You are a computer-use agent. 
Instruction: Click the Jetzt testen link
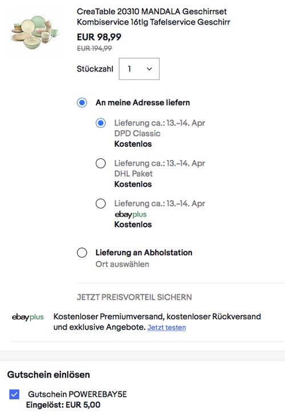click(166, 327)
